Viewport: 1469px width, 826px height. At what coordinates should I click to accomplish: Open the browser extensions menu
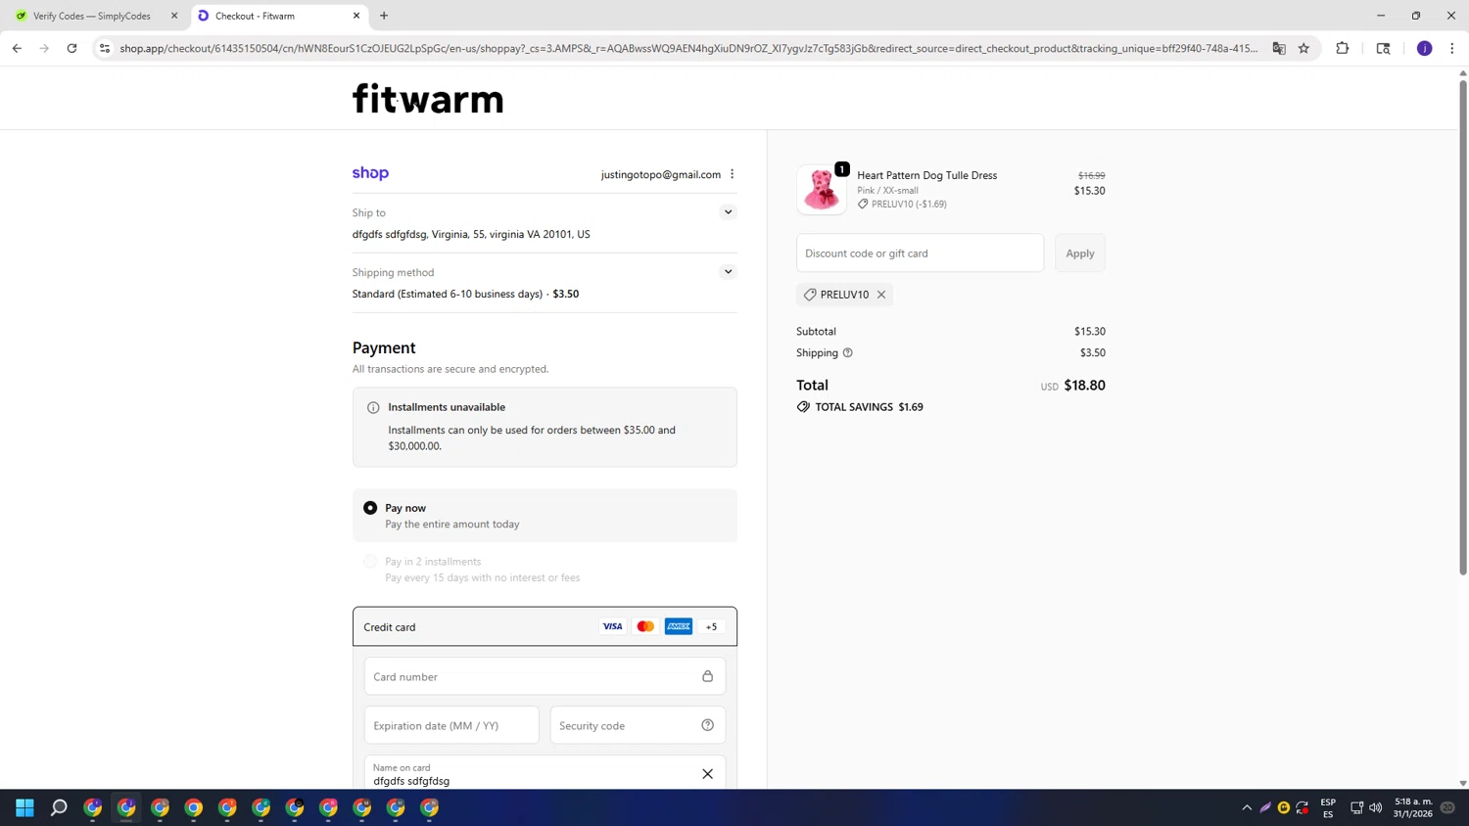coord(1343,48)
